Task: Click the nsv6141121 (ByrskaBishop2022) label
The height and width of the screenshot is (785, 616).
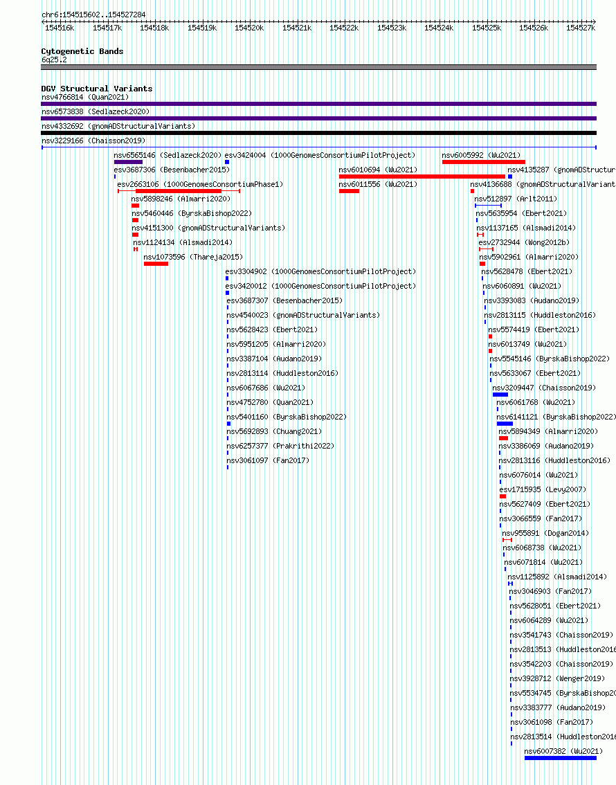Action: coord(556,417)
